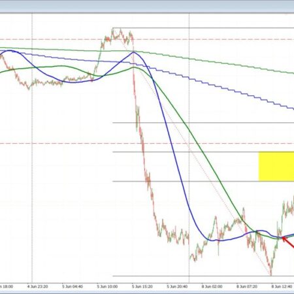Click the "5 Jun 15:20" time axis label

click(x=142, y=286)
